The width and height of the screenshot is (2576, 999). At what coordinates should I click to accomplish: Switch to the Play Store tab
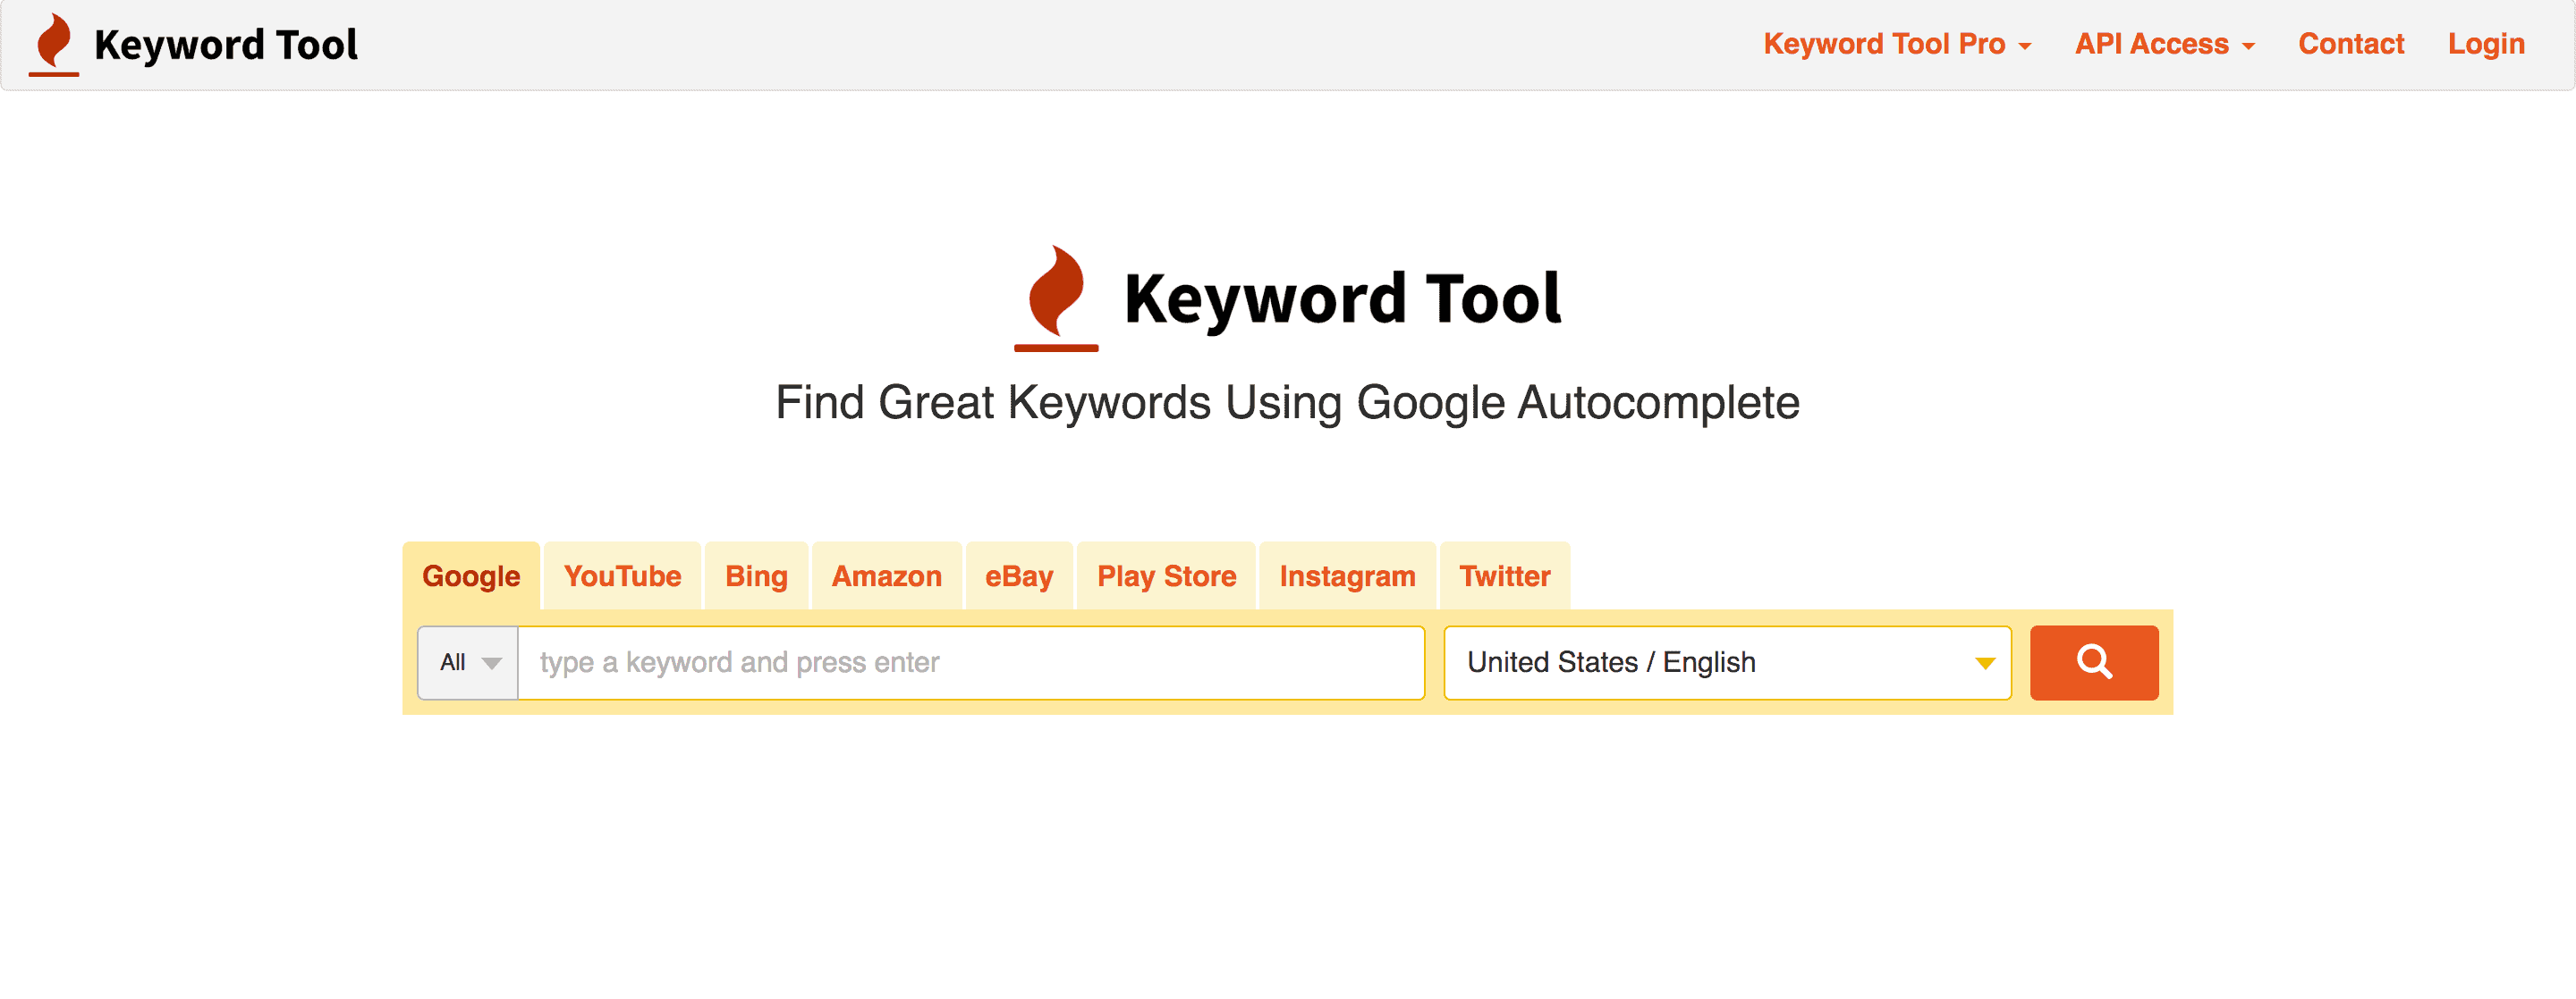tap(1166, 576)
